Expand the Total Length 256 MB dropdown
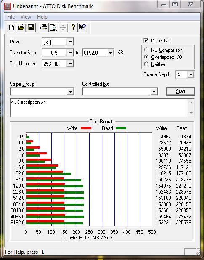 click(70, 64)
